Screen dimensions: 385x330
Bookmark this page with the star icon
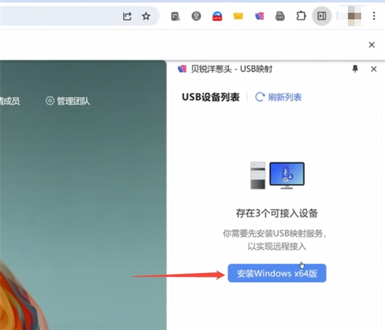[x=146, y=17]
